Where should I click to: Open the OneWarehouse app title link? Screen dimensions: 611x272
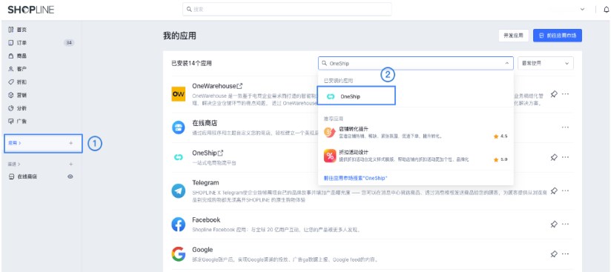click(217, 86)
